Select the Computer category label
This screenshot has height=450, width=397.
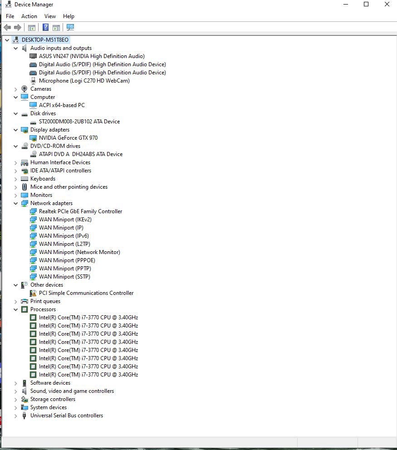(x=43, y=97)
